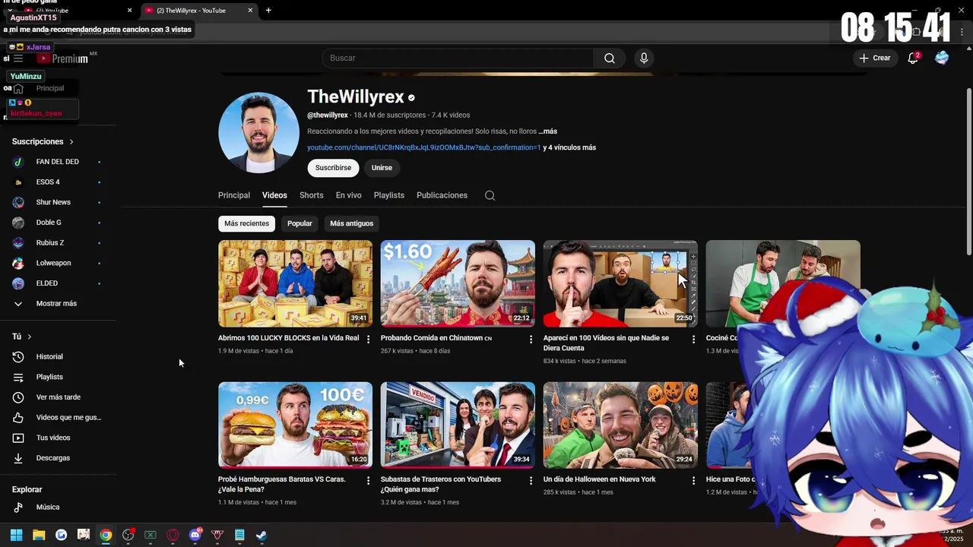Viewport: 973px width, 547px height.
Task: Open Windows Start menu
Action: 16,535
